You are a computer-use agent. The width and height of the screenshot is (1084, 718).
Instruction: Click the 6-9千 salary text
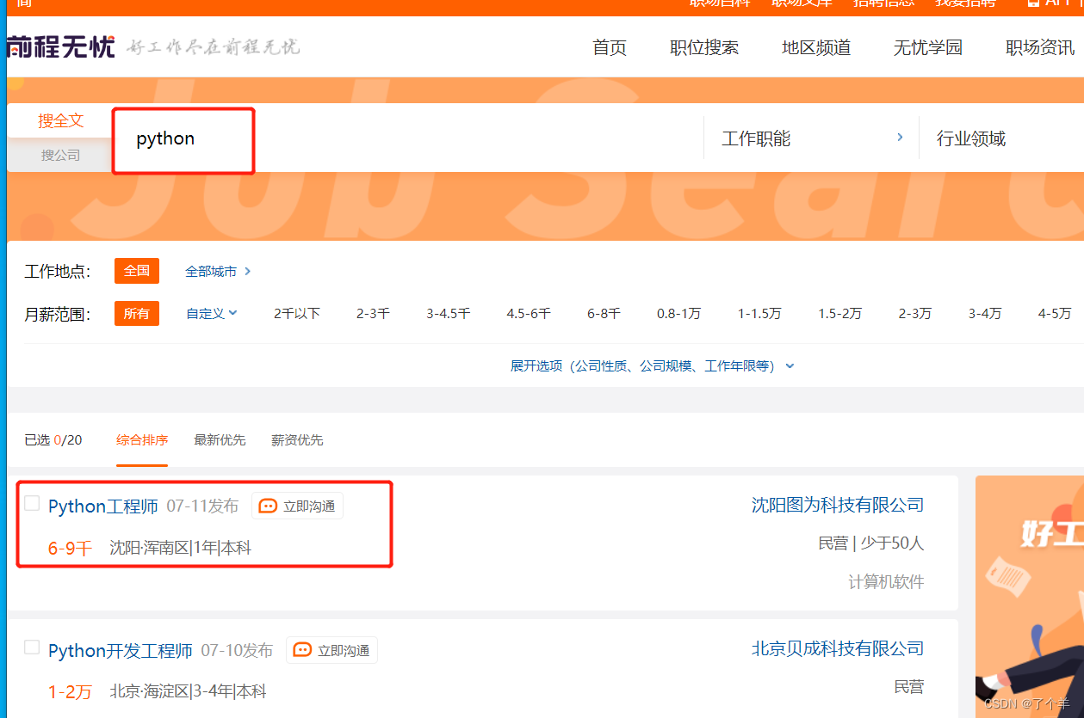(70, 549)
